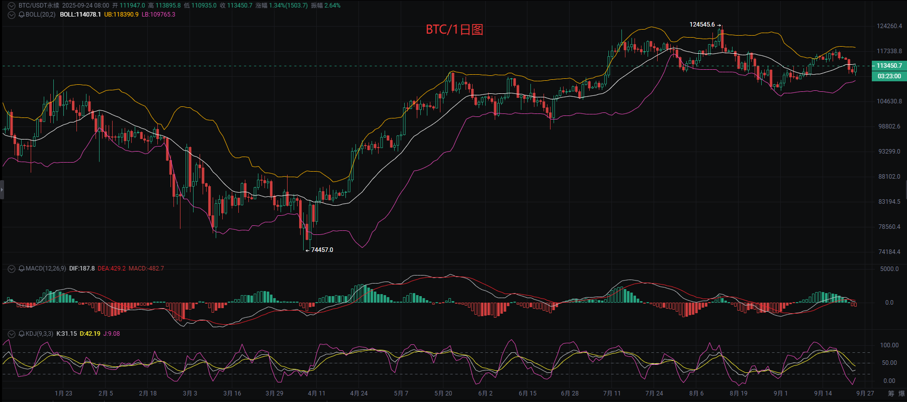This screenshot has width=907, height=402.
Task: Open KDJ(9,3,3) indicator settings label
Action: click(39, 334)
